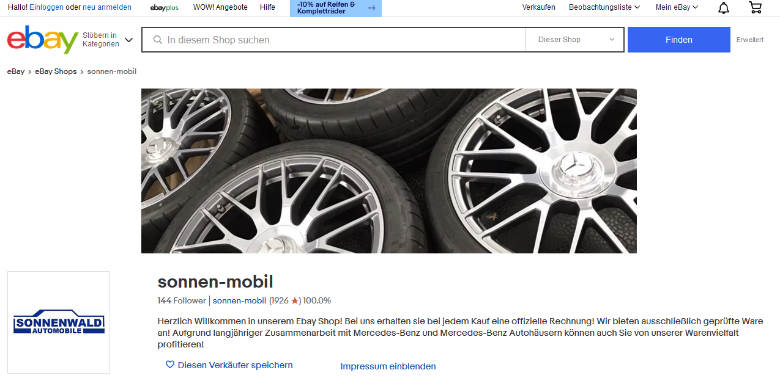Image resolution: width=780 pixels, height=381 pixels.
Task: Open the Verkaufen link
Action: pyautogui.click(x=539, y=7)
